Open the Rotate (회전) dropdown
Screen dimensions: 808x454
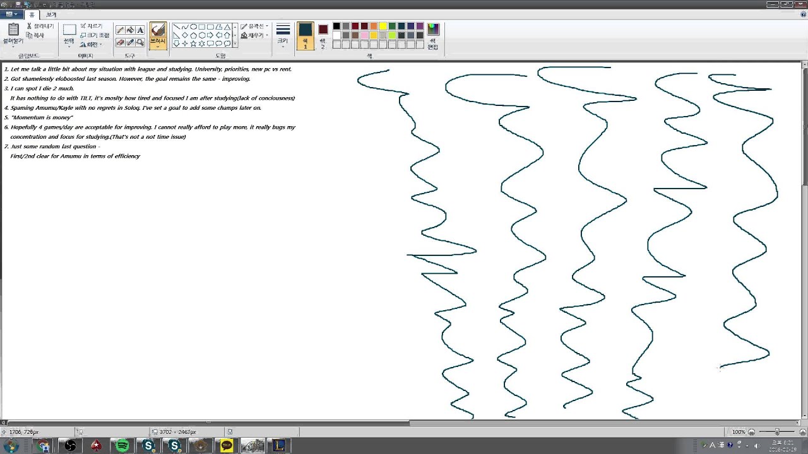tap(91, 45)
